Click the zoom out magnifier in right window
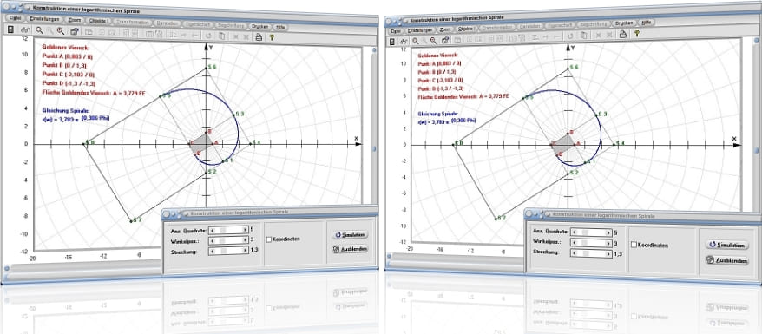The height and width of the screenshot is (334, 762). 416,41
